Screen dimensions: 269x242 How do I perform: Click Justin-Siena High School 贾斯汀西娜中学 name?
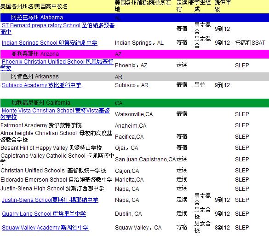click(x=52, y=189)
